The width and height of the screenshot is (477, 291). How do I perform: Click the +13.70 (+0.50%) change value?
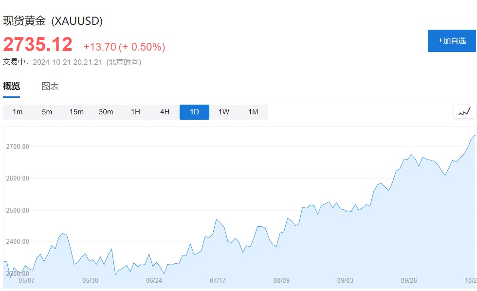(125, 47)
